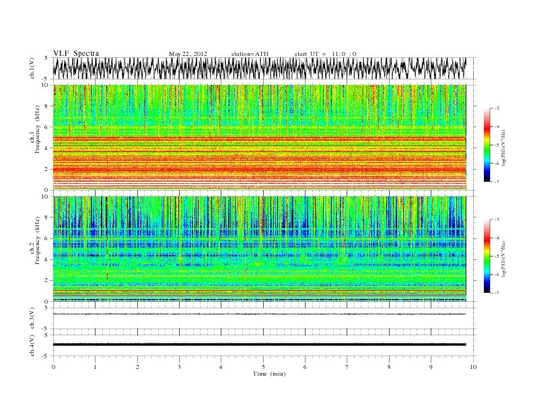Viewport: 533px width, 412px height.
Task: Click the "3" minute time tick label
Action: [x=179, y=367]
